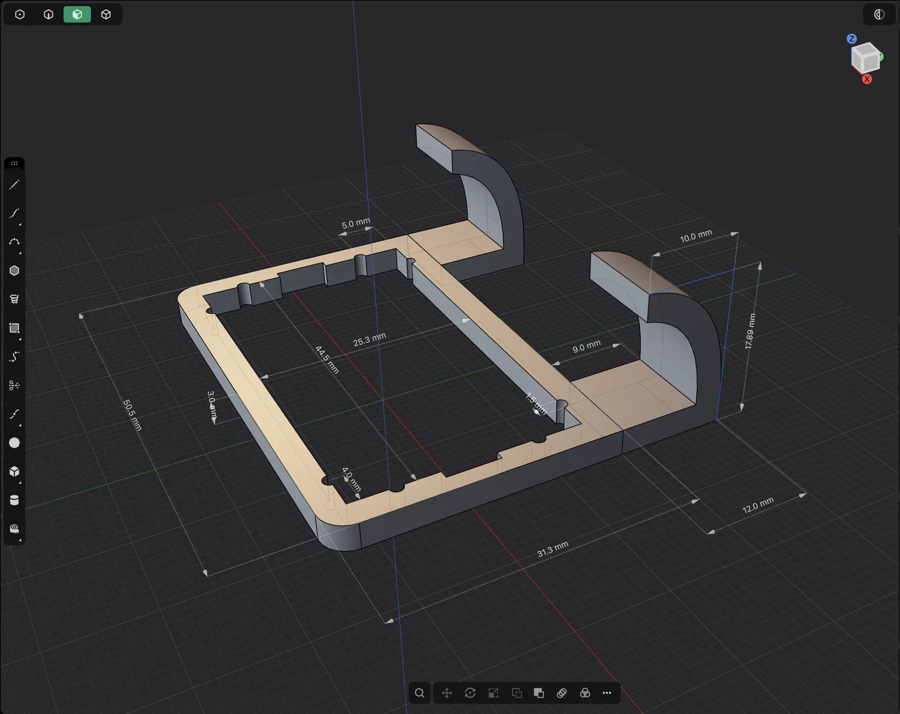
Task: Click the 1.5 mm dimension label
Action: click(x=536, y=404)
